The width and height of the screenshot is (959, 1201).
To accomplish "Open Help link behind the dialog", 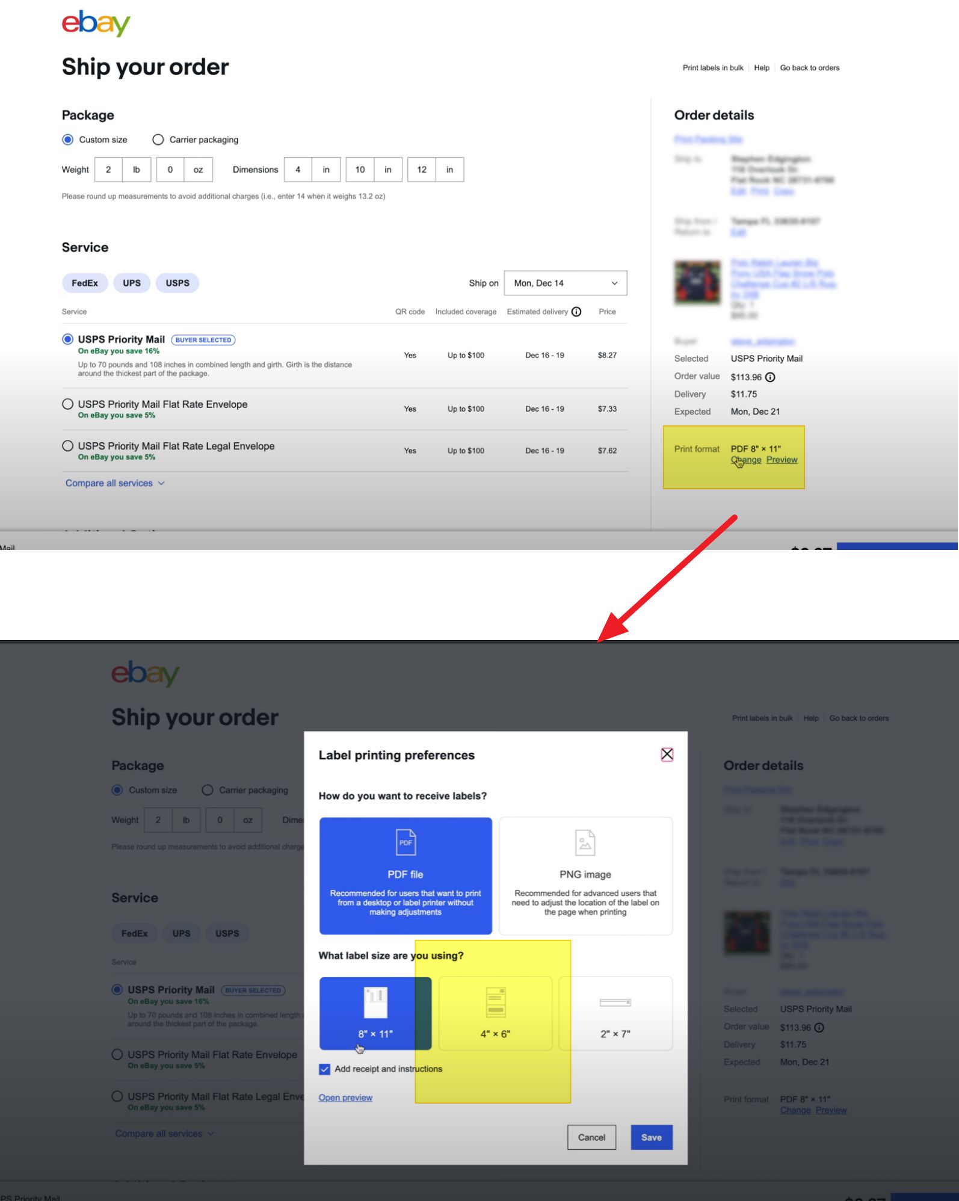I will (x=811, y=718).
